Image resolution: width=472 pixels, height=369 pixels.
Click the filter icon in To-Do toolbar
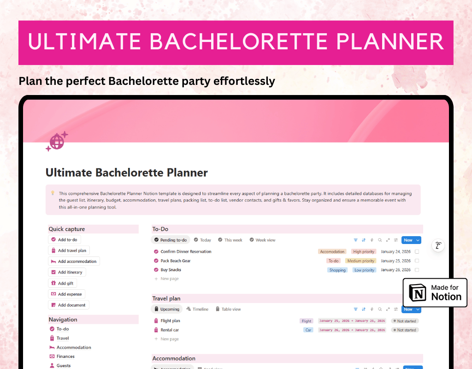pyautogui.click(x=355, y=240)
